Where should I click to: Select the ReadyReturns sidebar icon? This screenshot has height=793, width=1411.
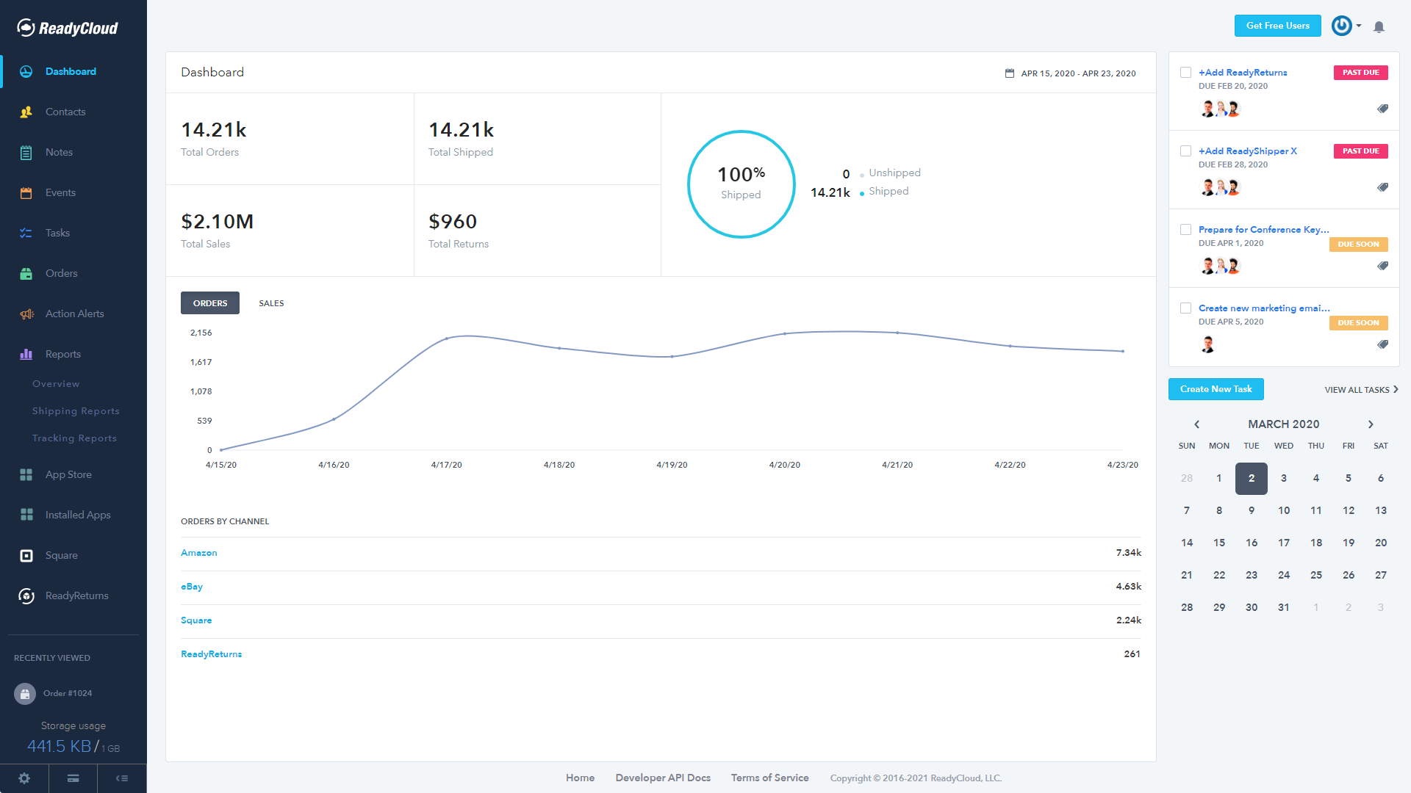click(26, 595)
